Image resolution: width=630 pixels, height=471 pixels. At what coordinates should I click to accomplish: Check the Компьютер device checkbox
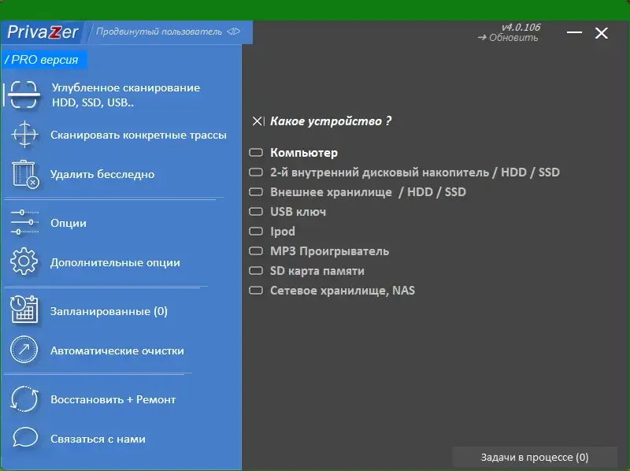pos(256,152)
